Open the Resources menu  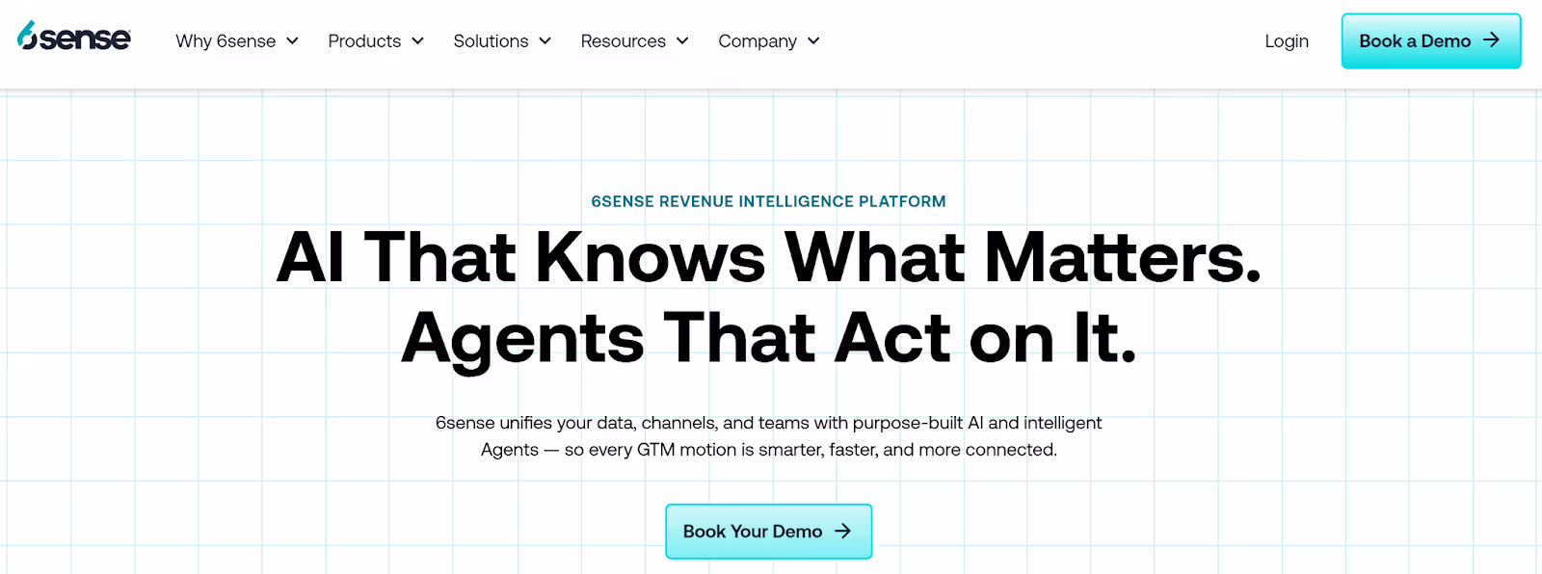[x=634, y=40]
